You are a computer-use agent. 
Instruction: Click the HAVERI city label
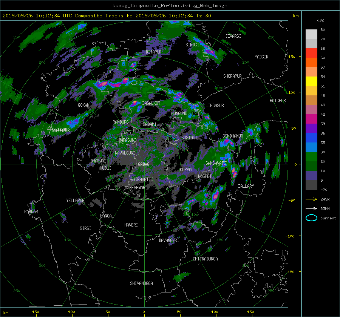pos(131,225)
